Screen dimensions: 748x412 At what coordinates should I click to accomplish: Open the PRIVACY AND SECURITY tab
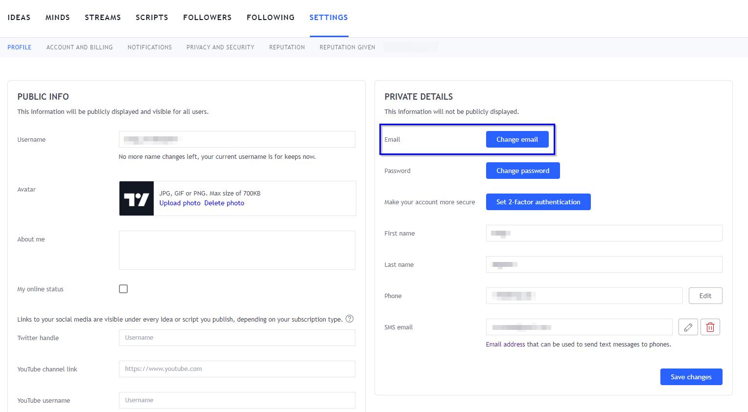[220, 47]
